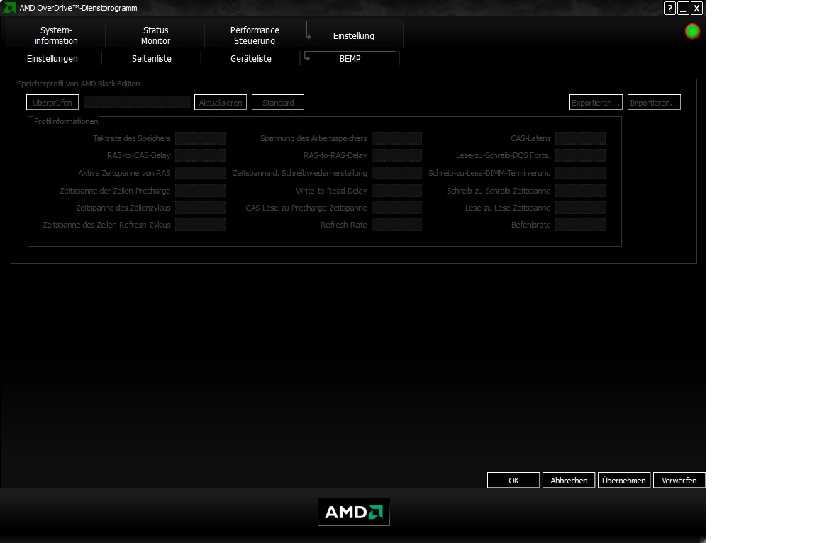Screen dimensions: 817x543
Task: Switch to the System-information tab
Action: coord(56,35)
